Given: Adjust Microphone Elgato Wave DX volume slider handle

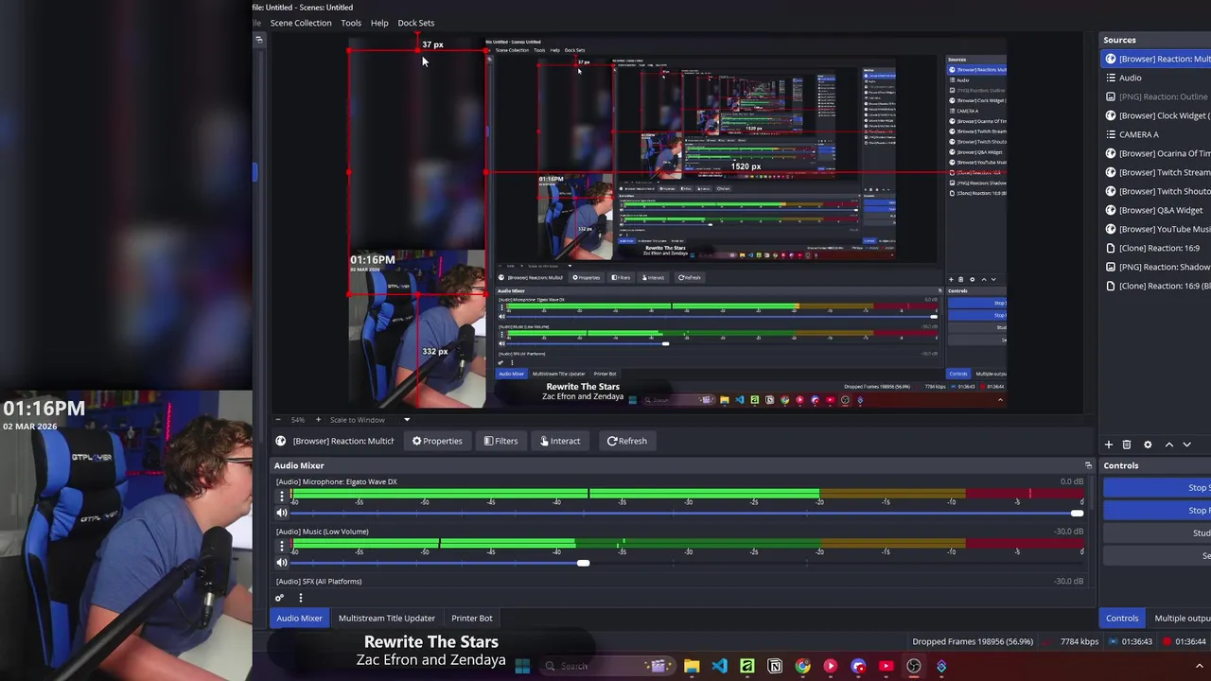Looking at the screenshot, I should pyautogui.click(x=1077, y=513).
